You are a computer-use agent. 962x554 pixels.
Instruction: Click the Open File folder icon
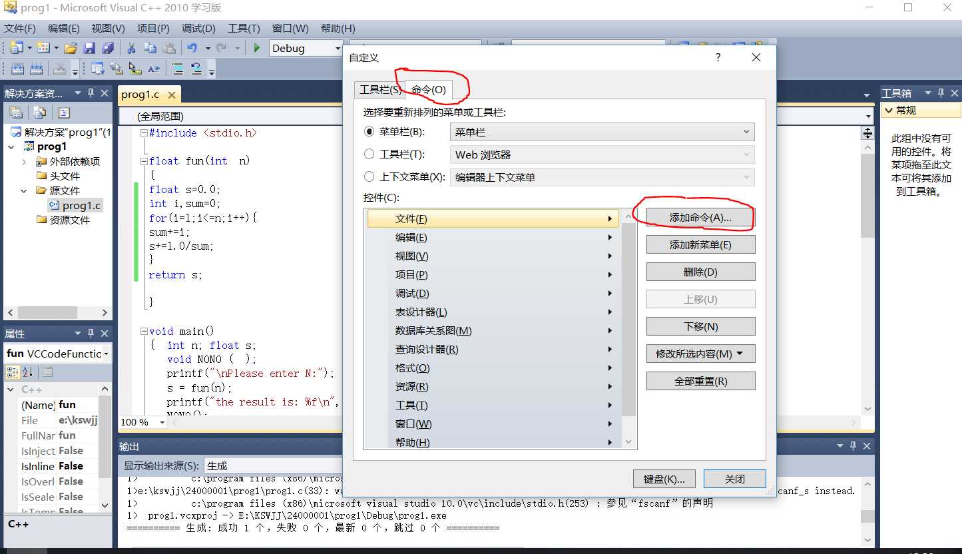point(71,48)
